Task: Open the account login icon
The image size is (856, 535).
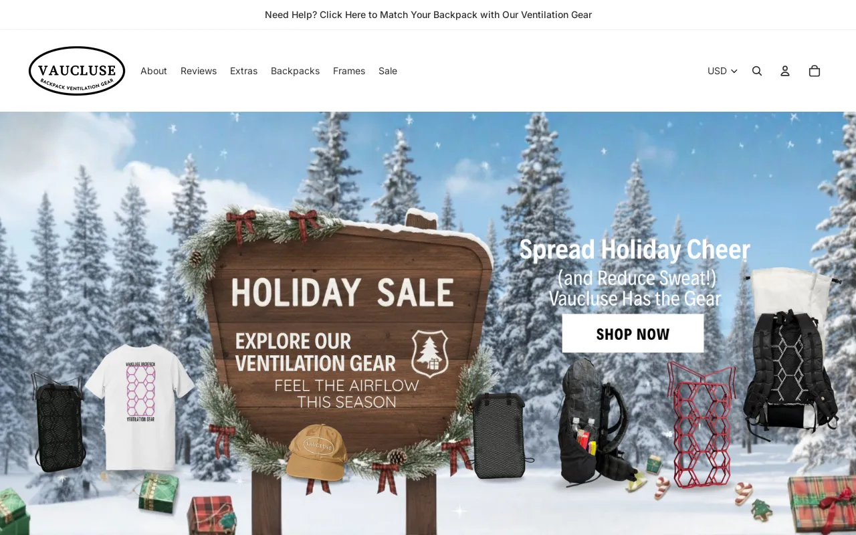Action: tap(785, 71)
